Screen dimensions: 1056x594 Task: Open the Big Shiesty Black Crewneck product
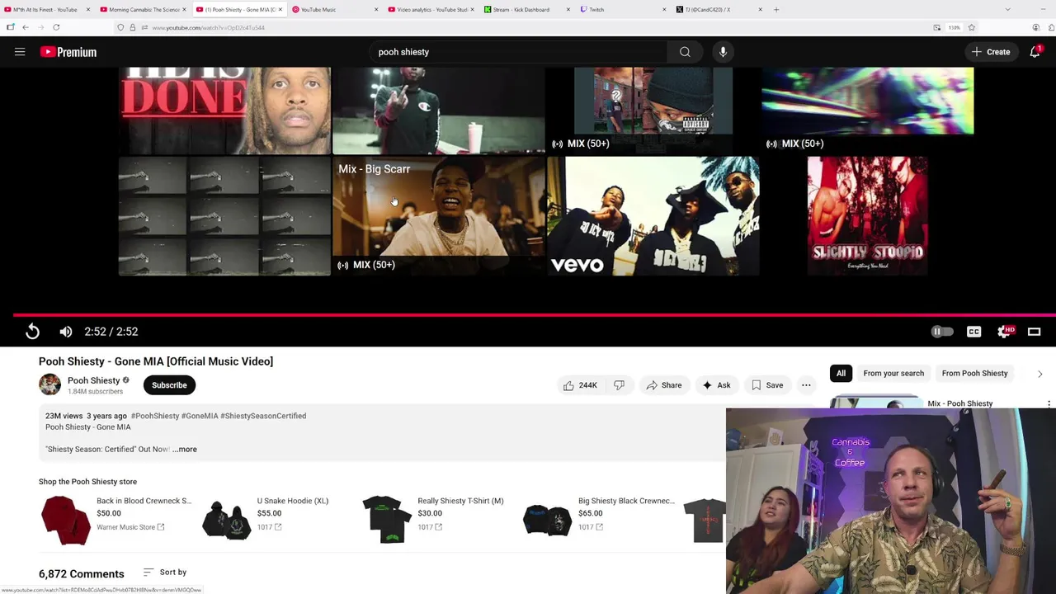pyautogui.click(x=598, y=520)
